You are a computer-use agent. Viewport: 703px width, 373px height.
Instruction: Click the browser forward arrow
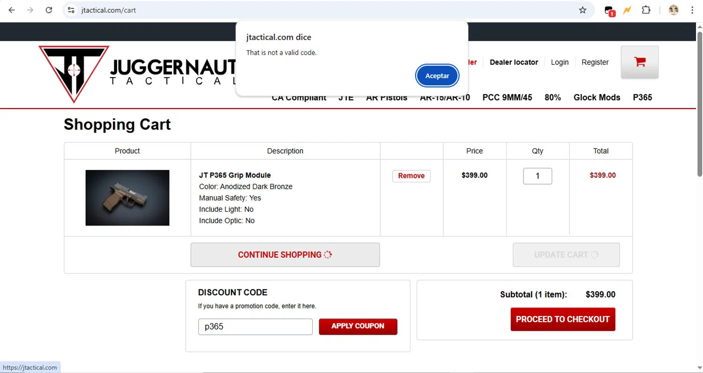[30, 10]
